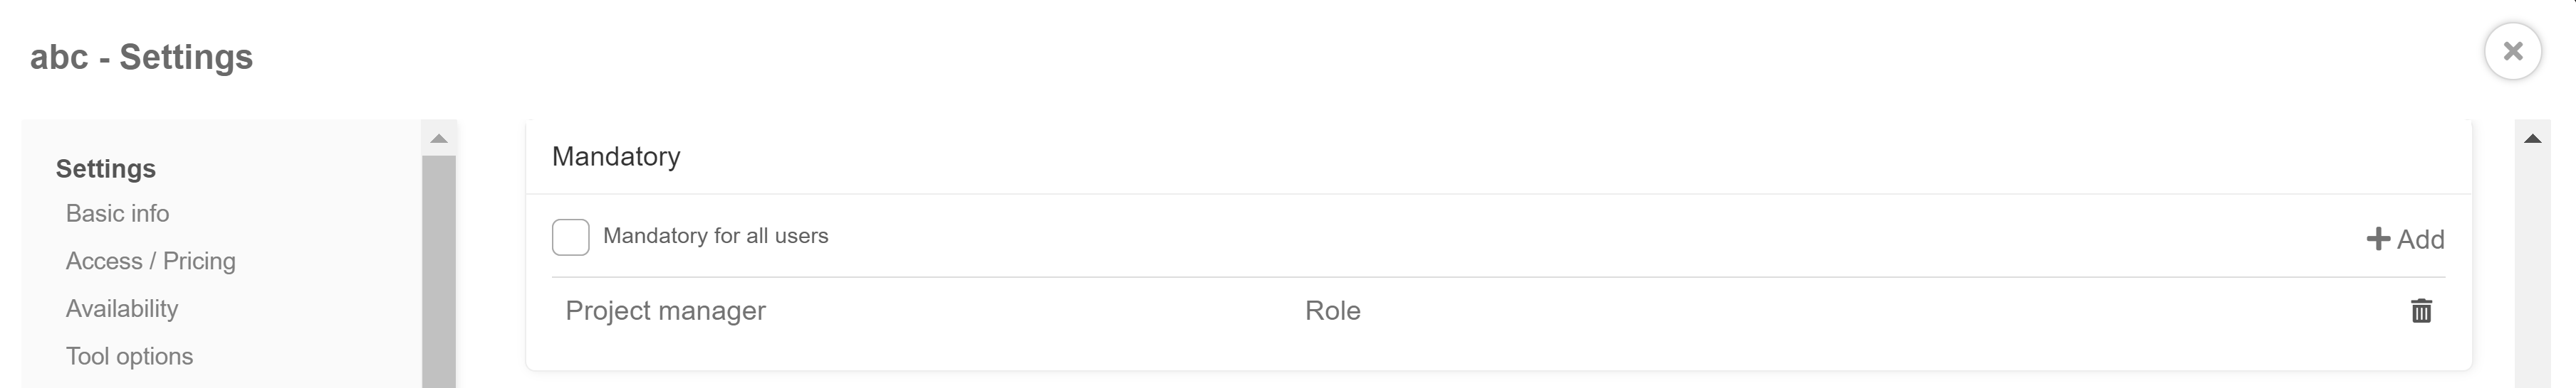This screenshot has height=388, width=2576.
Task: Click the Mandatory section heading
Action: [616, 156]
